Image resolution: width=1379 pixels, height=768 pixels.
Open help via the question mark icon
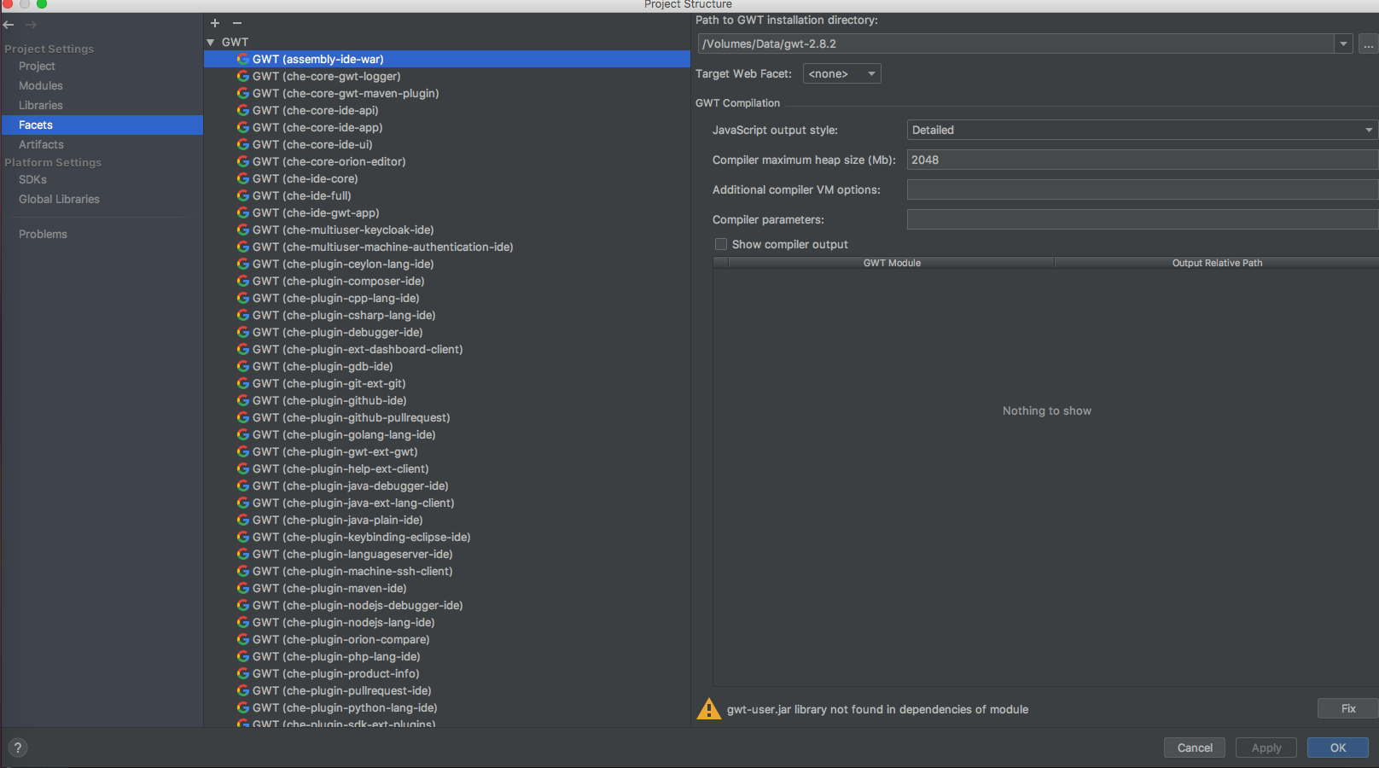click(17, 748)
